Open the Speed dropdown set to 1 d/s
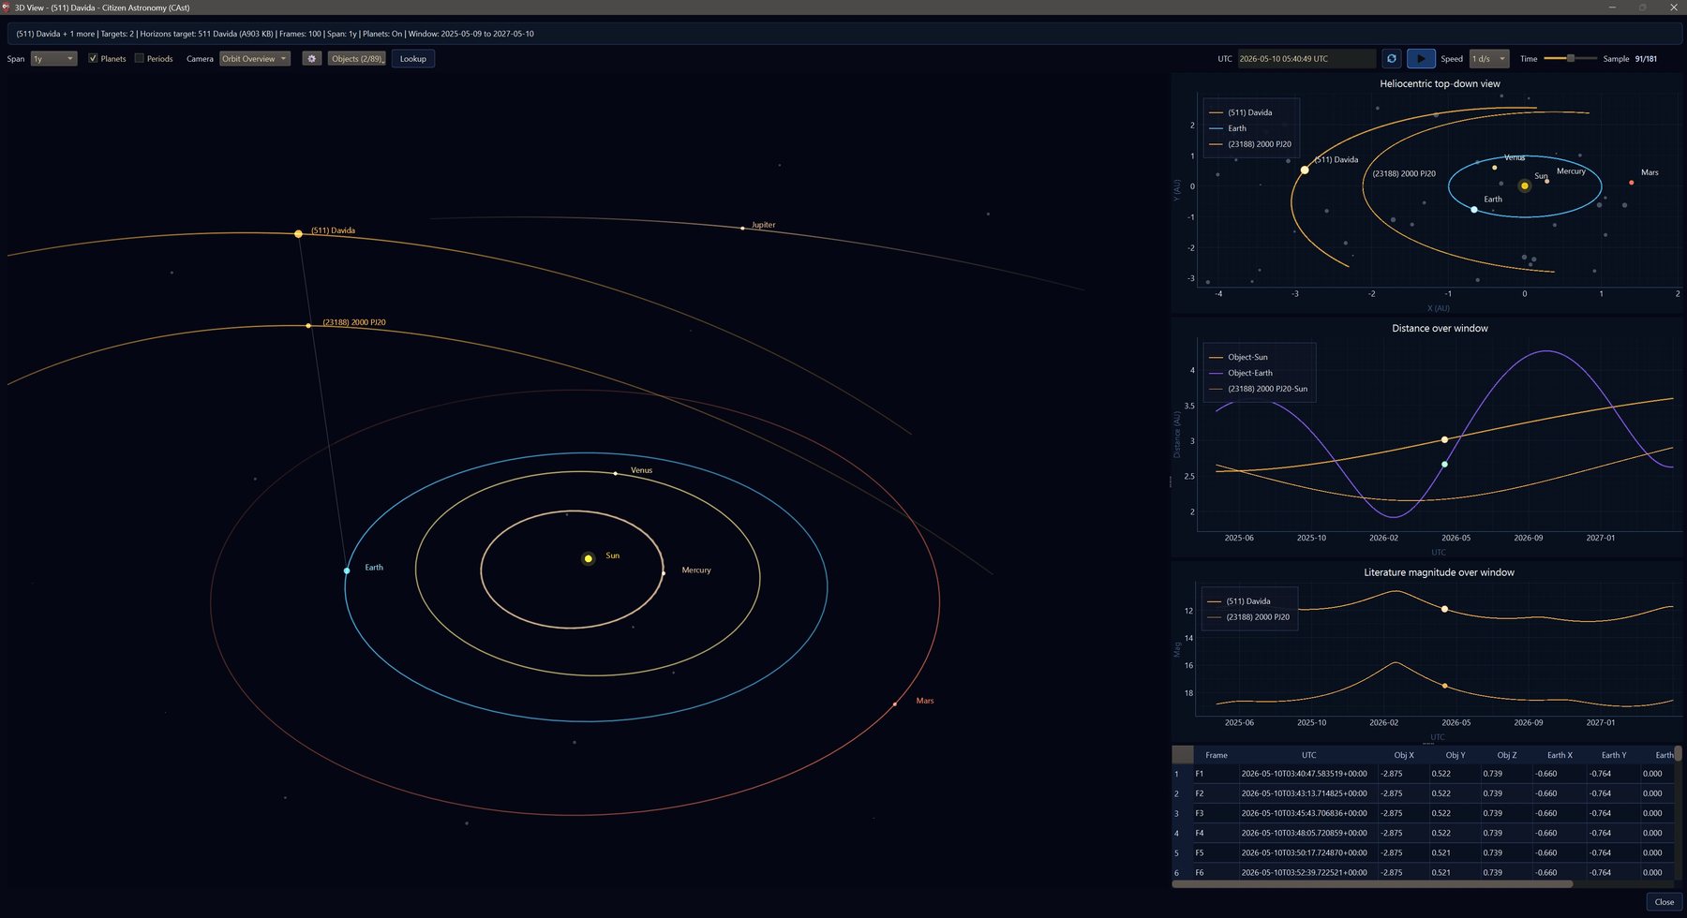1687x918 pixels. pyautogui.click(x=1489, y=59)
